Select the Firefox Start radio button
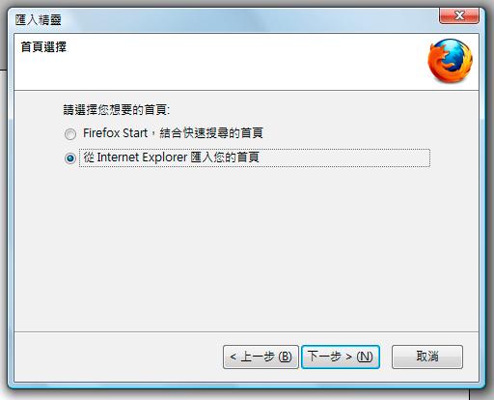This screenshot has width=494, height=400. [70, 134]
